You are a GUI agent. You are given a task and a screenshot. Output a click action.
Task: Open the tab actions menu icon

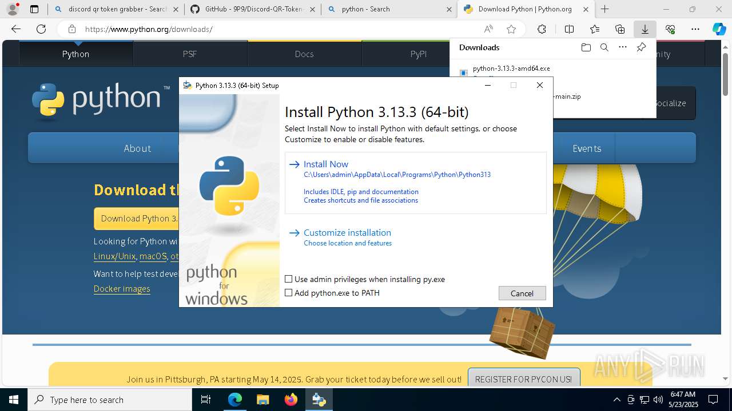point(34,9)
